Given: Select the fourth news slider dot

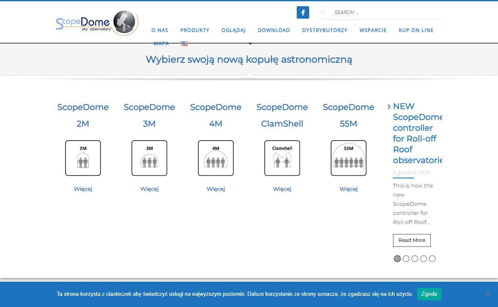Looking at the screenshot, I should (423, 259).
